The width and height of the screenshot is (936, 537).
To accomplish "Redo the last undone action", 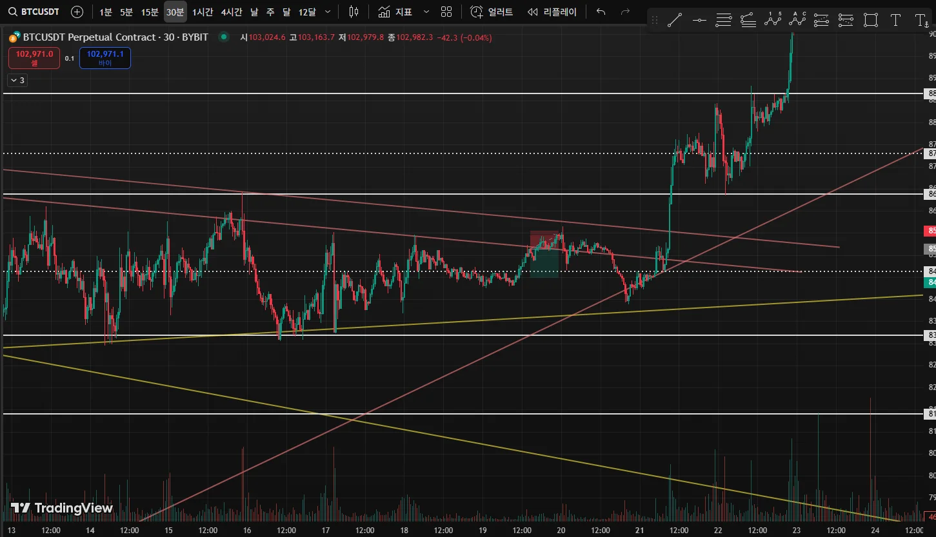I will click(x=624, y=12).
